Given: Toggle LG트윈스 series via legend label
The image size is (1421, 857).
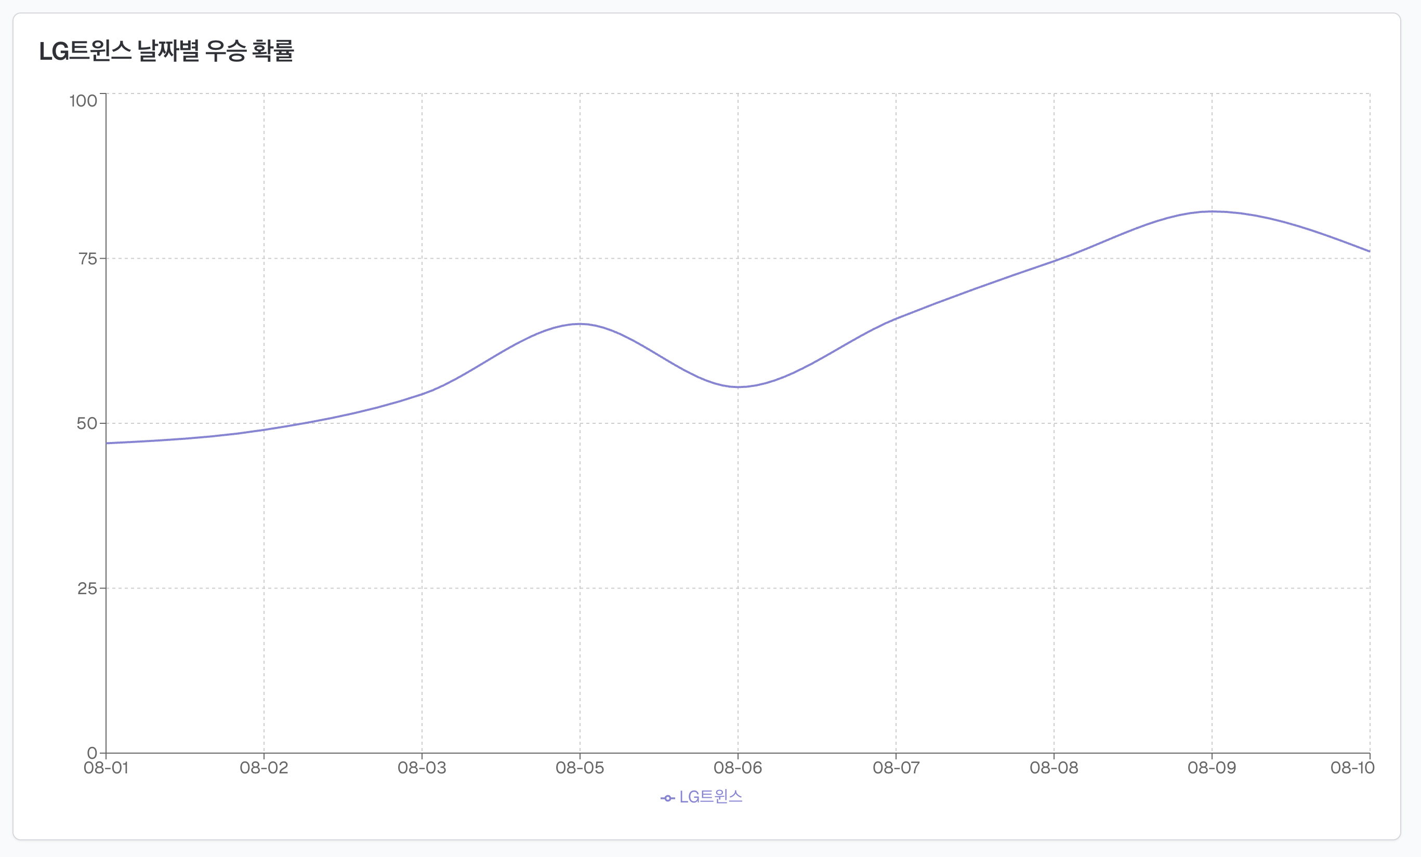Looking at the screenshot, I should pyautogui.click(x=710, y=797).
